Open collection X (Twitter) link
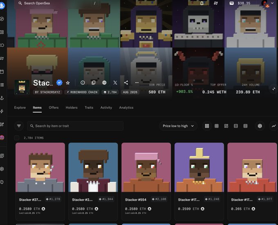 tap(115, 83)
